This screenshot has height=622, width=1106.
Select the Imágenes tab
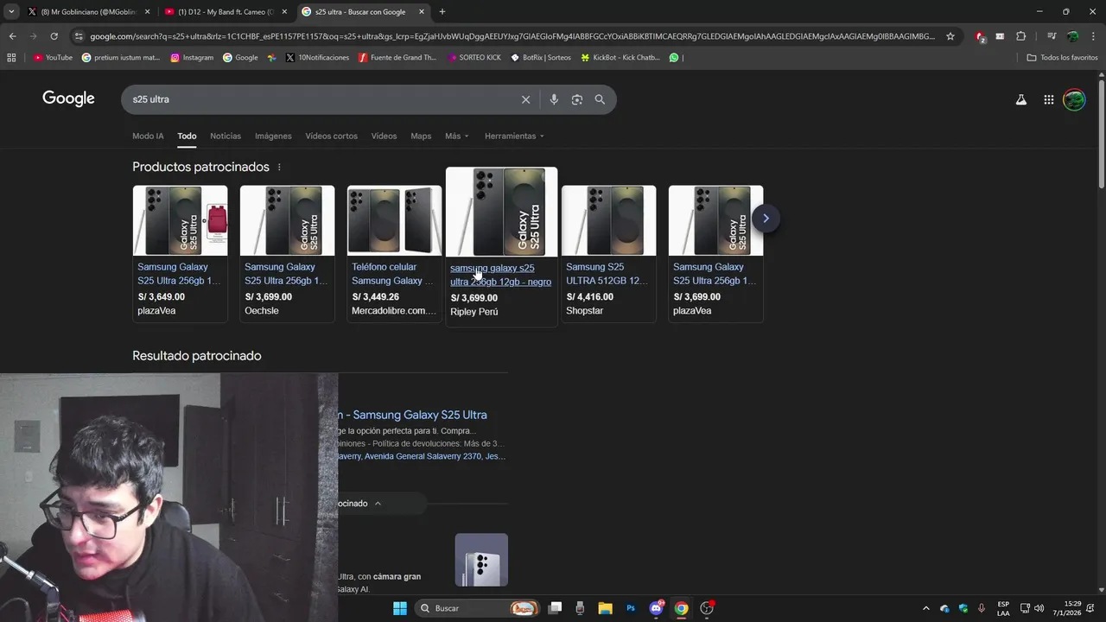tap(273, 136)
